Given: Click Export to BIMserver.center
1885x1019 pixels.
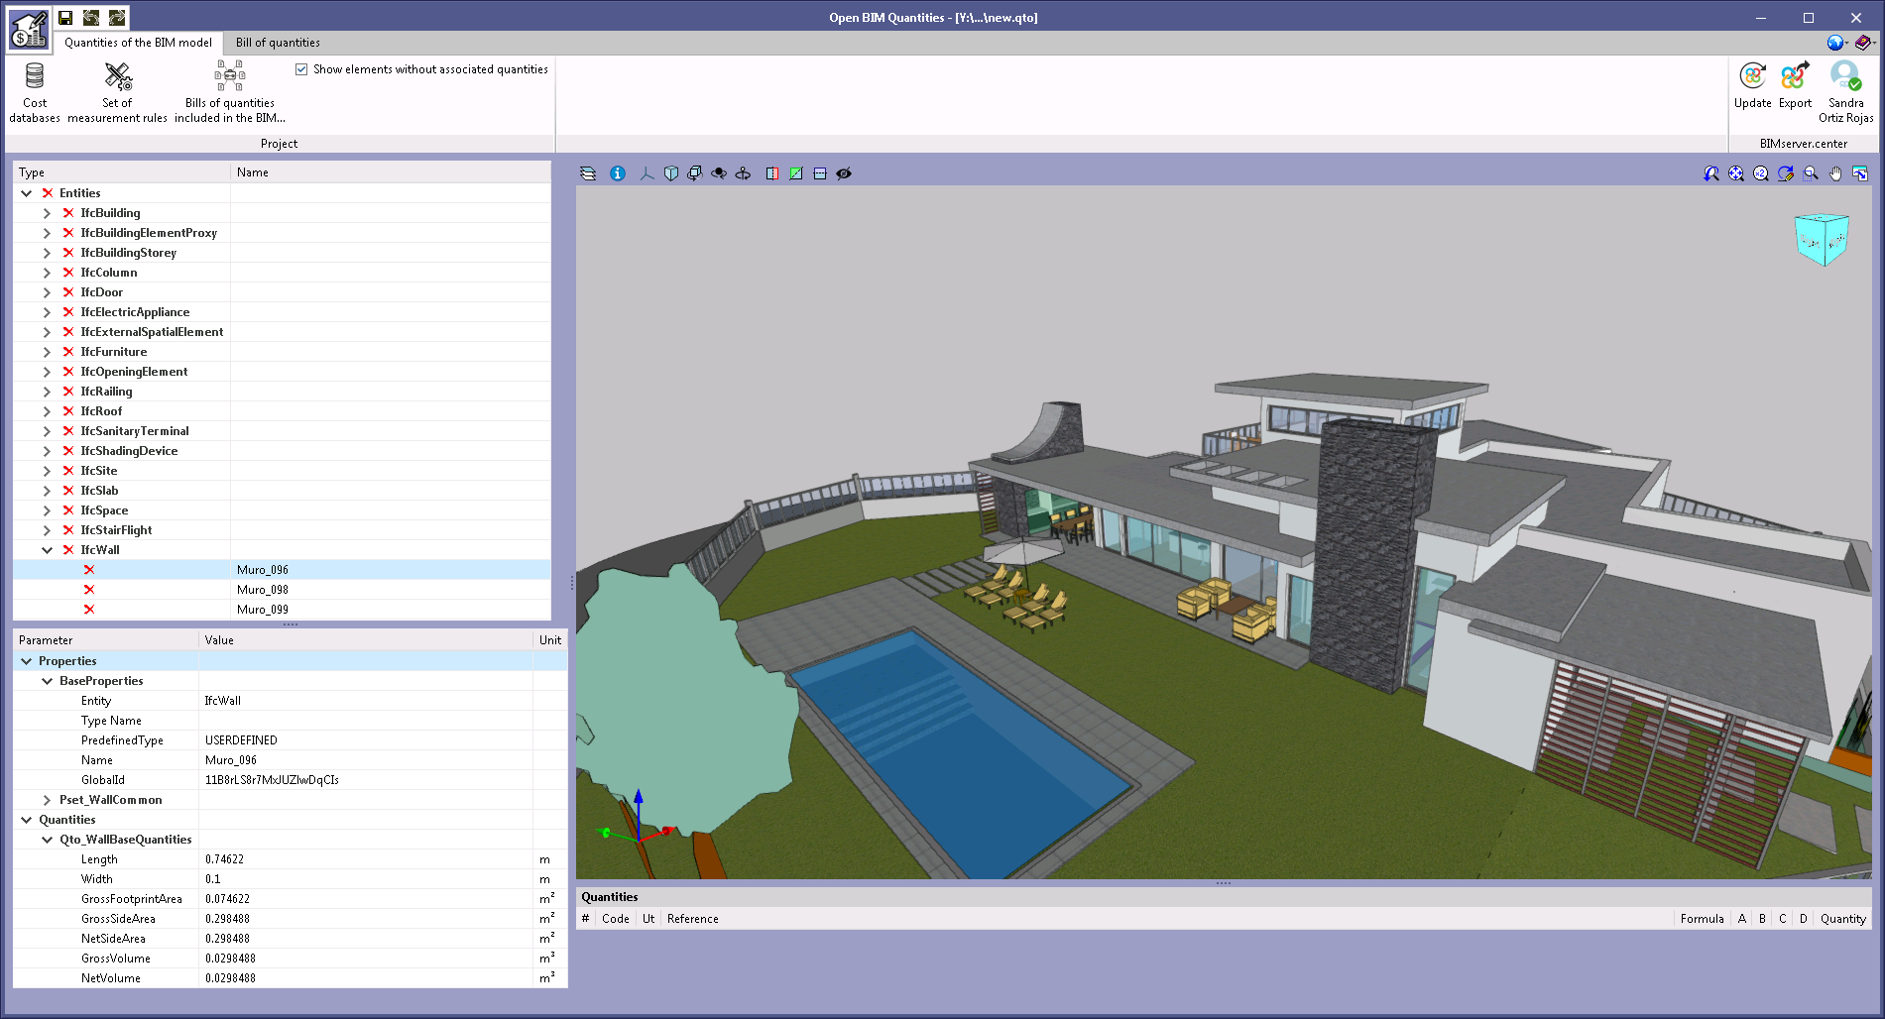Looking at the screenshot, I should (x=1795, y=85).
